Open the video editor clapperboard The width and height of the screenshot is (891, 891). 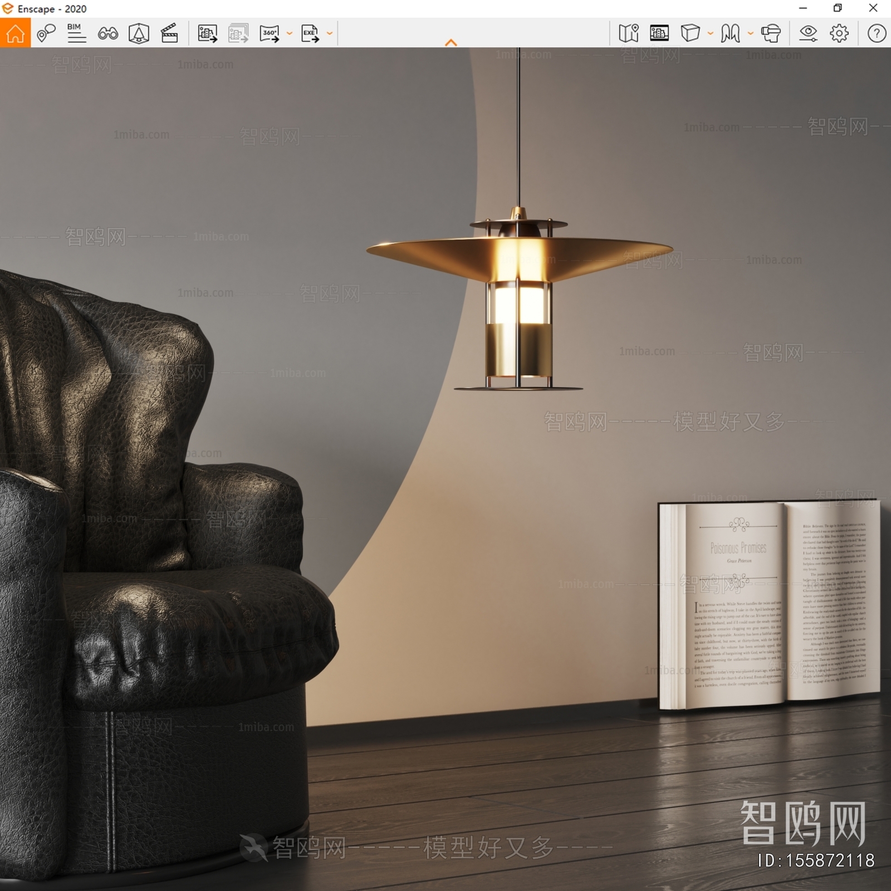[169, 33]
